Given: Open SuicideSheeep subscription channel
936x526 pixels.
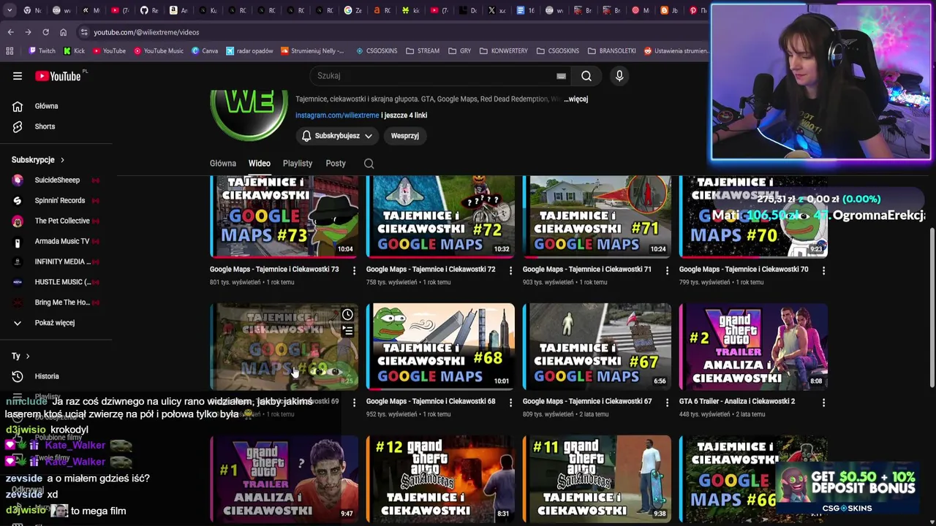Looking at the screenshot, I should (x=56, y=180).
